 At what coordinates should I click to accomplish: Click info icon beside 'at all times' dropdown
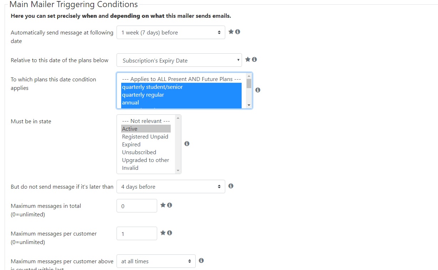[201, 260]
